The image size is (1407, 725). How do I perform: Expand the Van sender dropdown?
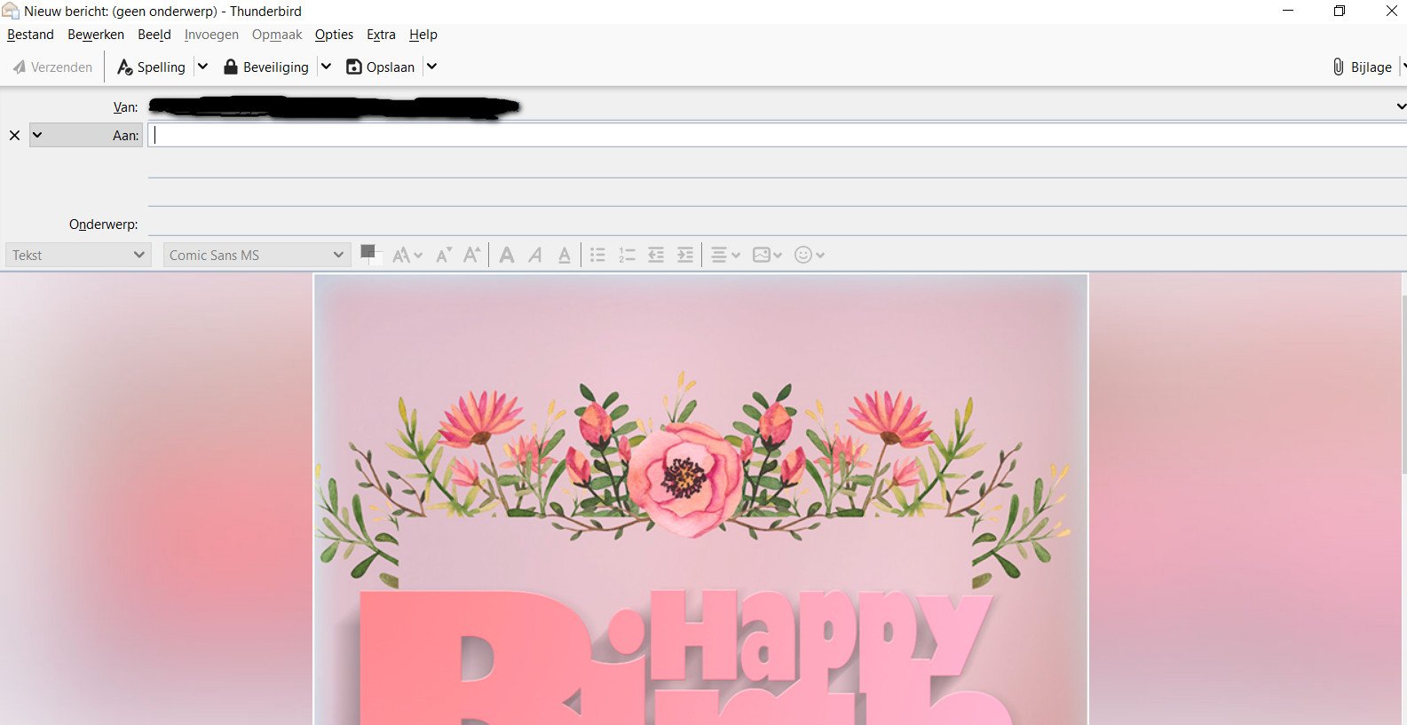[1400, 106]
